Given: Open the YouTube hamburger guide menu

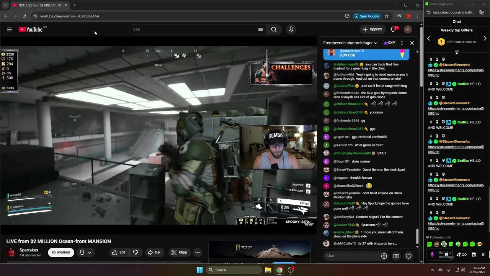Looking at the screenshot, I should point(10,30).
